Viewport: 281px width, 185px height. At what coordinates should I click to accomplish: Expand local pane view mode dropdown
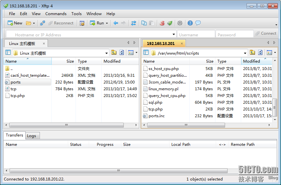[137, 52]
